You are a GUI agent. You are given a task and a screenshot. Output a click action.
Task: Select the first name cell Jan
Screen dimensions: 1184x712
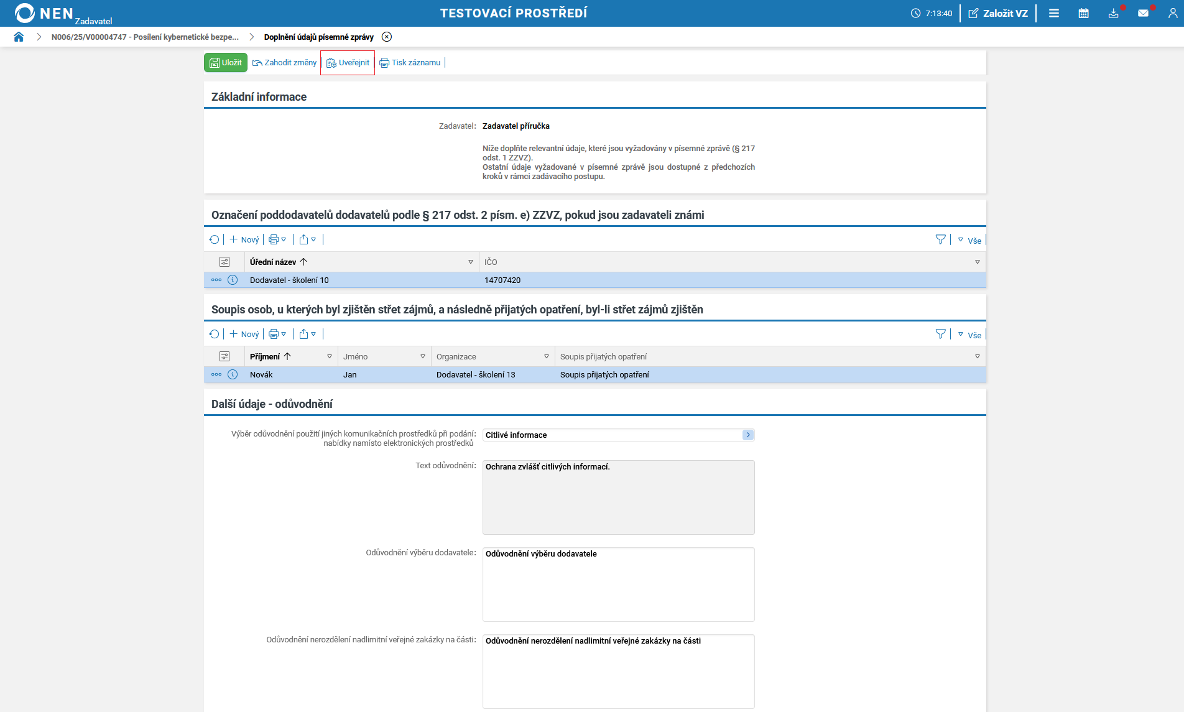(x=350, y=374)
